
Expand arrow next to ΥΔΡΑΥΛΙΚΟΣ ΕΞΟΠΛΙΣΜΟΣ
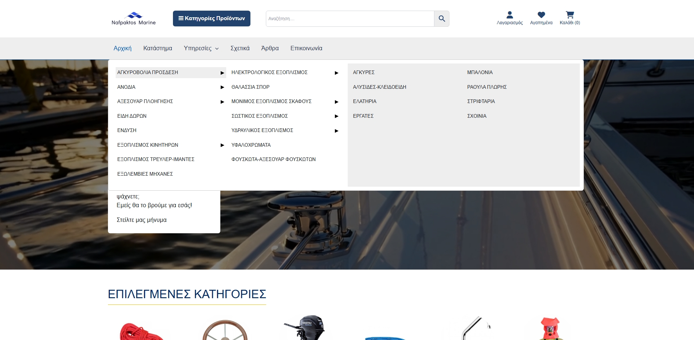tap(336, 131)
